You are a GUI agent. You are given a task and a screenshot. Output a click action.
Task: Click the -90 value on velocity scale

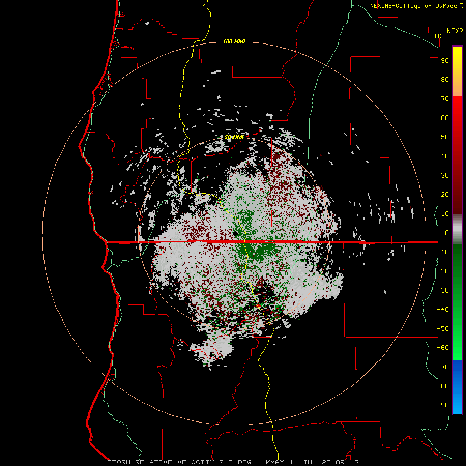point(443,405)
